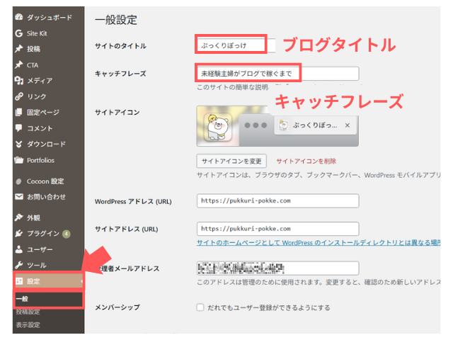Select 表示設定 settings submenu
This screenshot has height=340, width=453.
pyautogui.click(x=28, y=325)
